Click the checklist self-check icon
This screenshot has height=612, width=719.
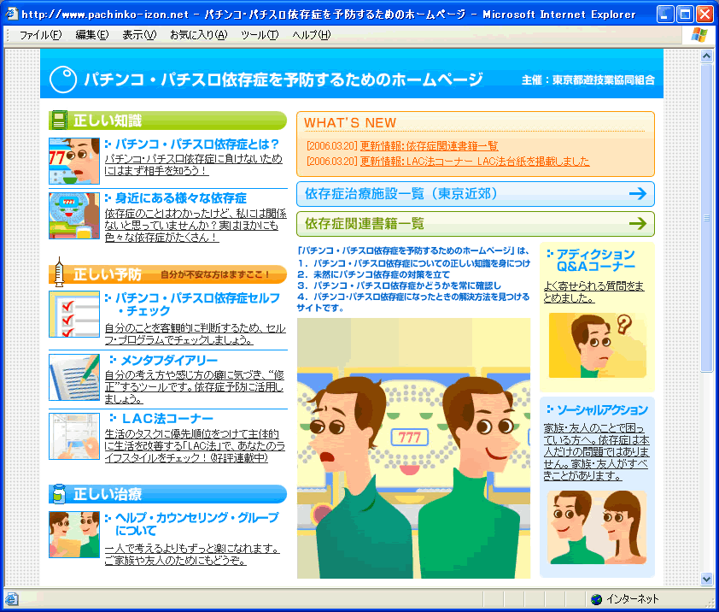73,314
